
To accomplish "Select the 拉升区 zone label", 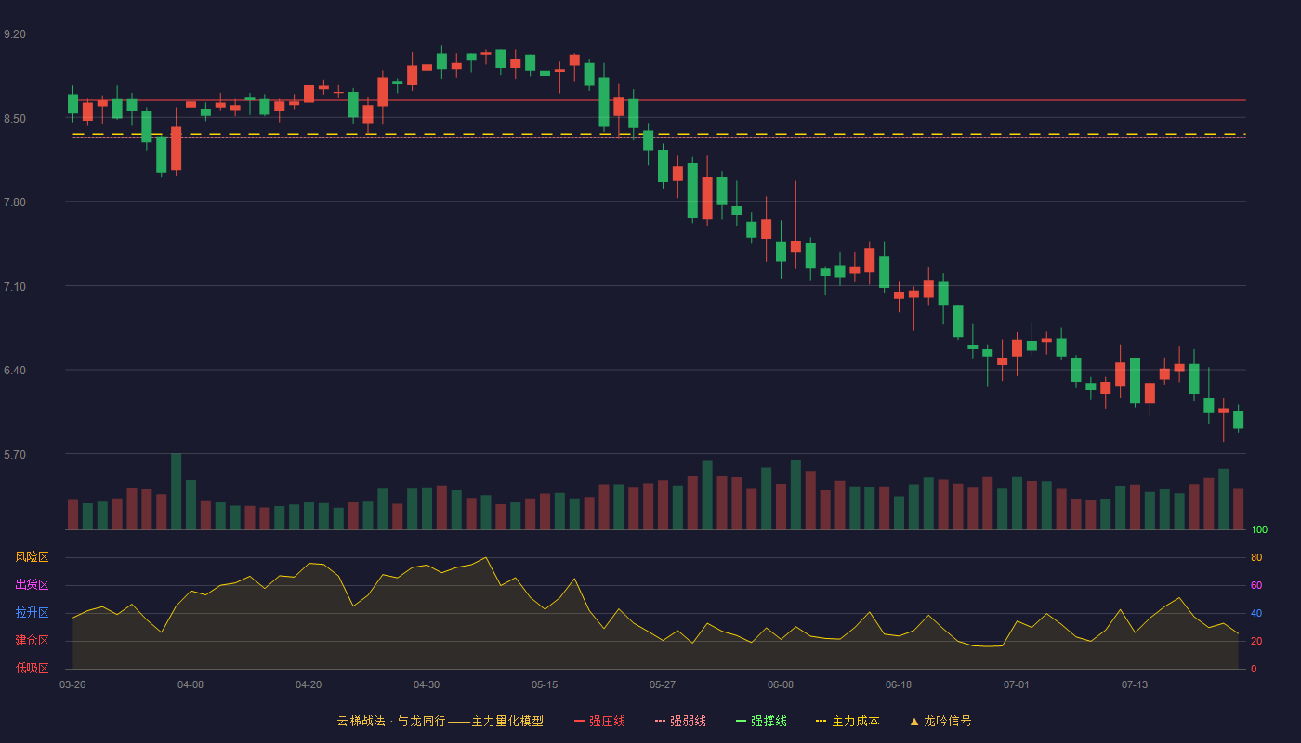I will 32,613.
